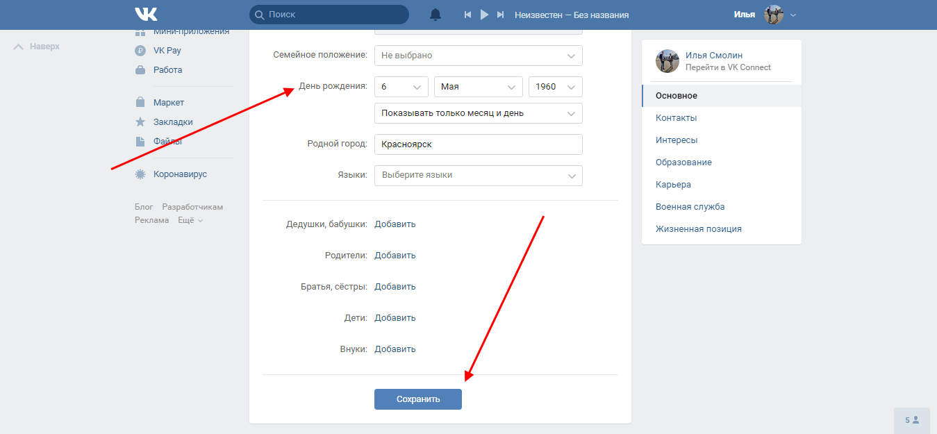Open the notifications bell
Screen dimensions: 937x434
[436, 15]
